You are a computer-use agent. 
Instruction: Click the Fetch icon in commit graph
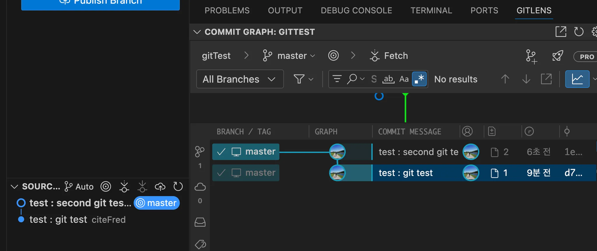[x=374, y=56]
